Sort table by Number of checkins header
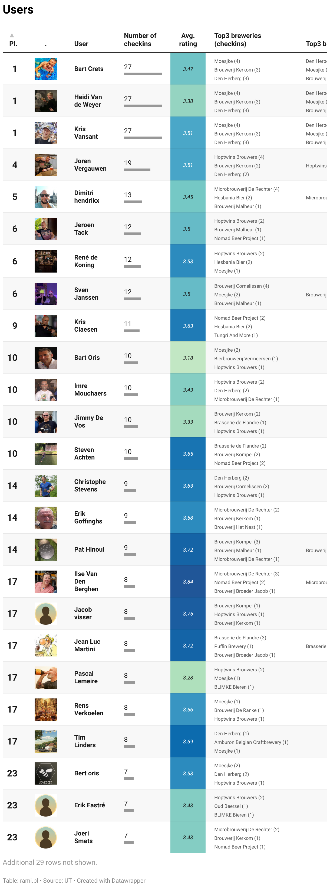330x887 pixels. point(140,40)
